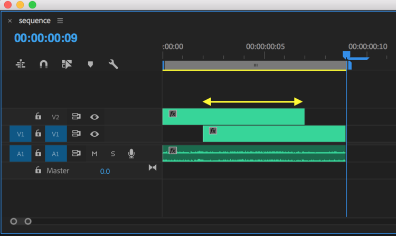The width and height of the screenshot is (396, 236).
Task: Click the fx badge on V2 clip
Action: 173,114
